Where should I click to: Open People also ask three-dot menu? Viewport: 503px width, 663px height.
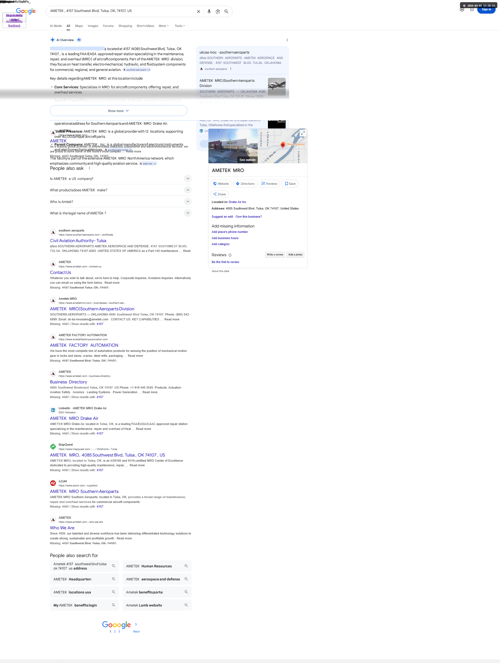pyautogui.click(x=89, y=168)
